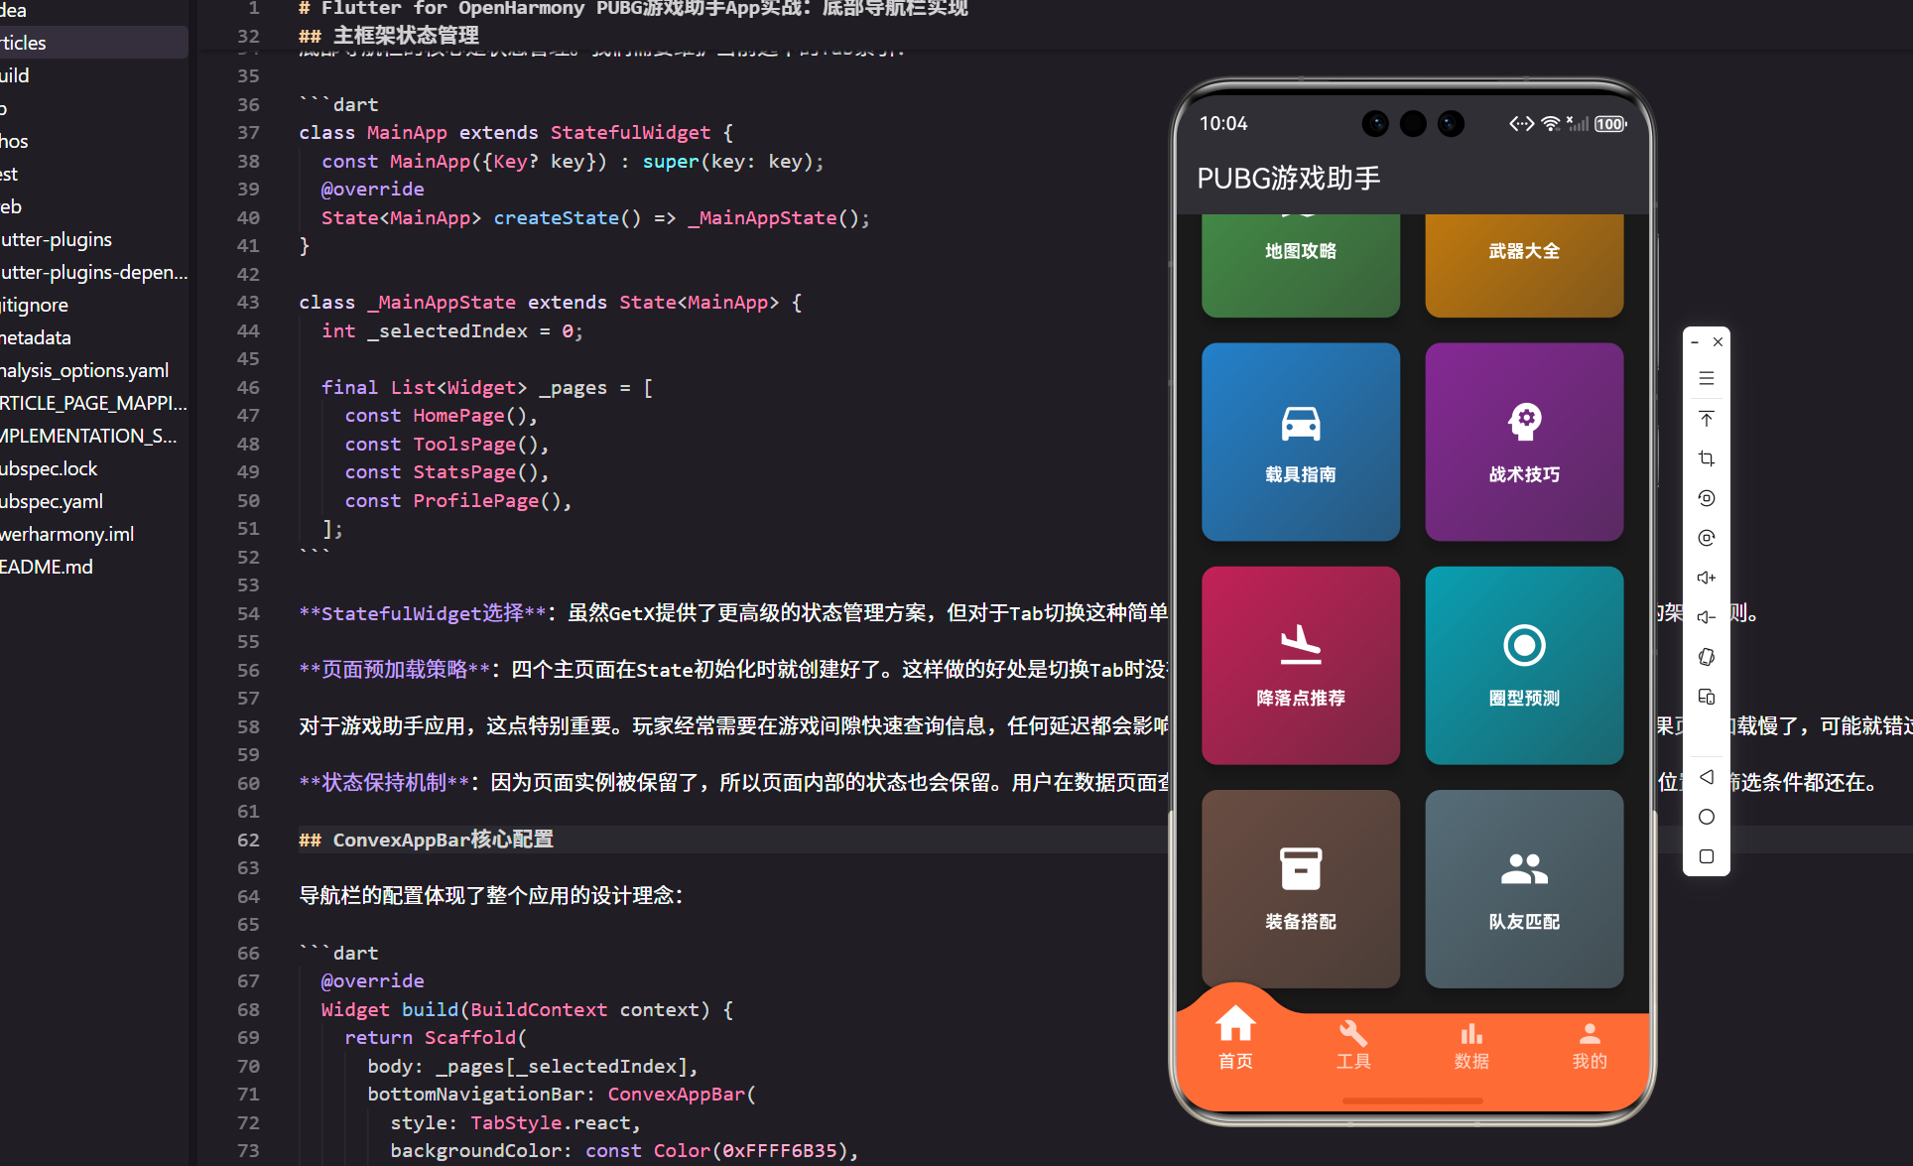Switch to the 工具 tab in bottom navigation

[x=1352, y=1042]
